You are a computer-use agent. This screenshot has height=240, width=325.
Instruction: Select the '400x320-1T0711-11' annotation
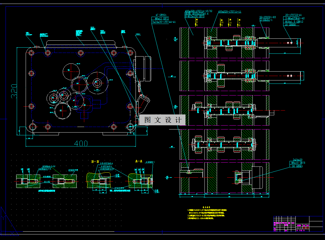[229, 12]
